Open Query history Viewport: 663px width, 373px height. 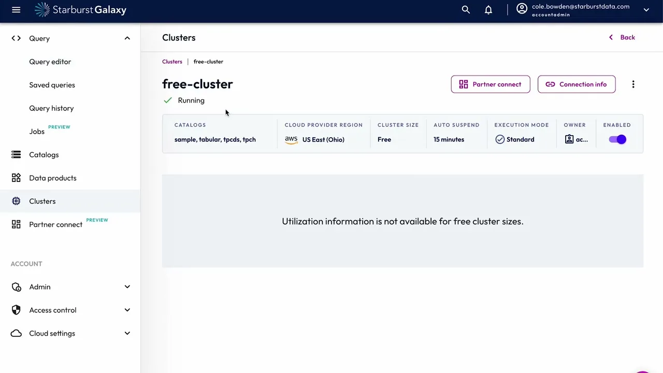click(52, 108)
